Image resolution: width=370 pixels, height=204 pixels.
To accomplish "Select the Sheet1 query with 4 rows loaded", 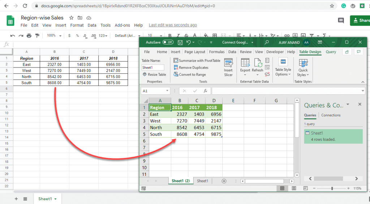I will tap(333, 136).
